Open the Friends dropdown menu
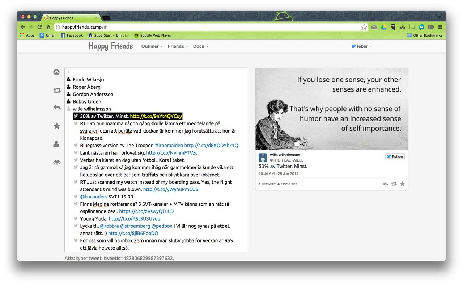 (x=178, y=46)
